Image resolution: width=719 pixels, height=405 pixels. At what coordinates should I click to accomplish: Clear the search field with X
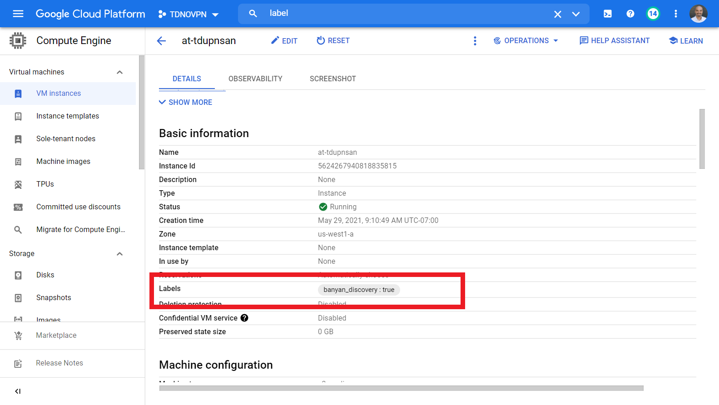[557, 14]
